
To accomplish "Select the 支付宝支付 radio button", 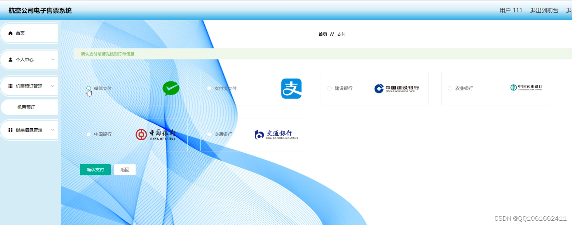I will tap(209, 88).
